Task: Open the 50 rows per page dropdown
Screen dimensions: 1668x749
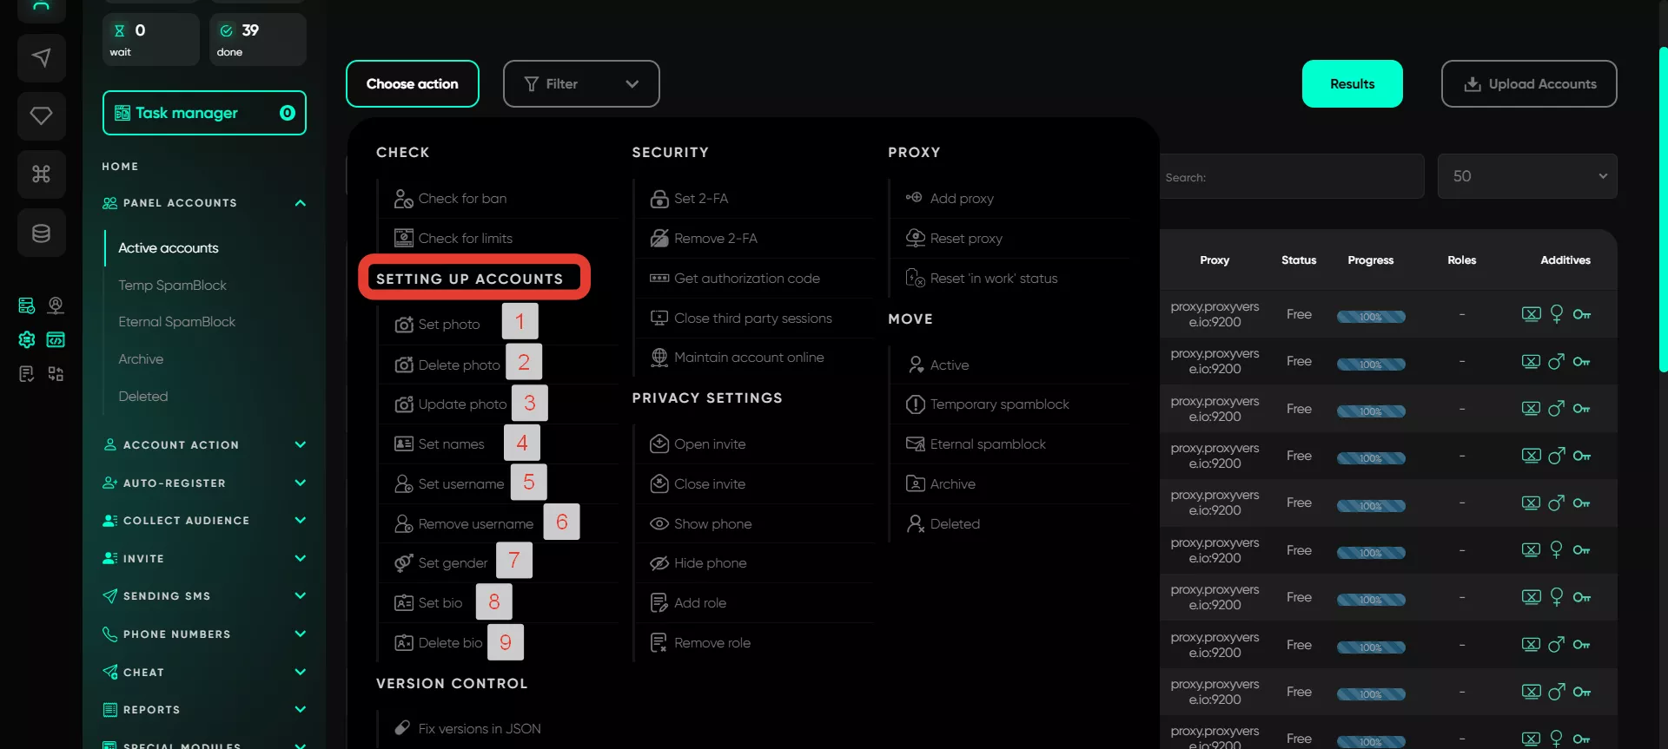Action: click(x=1526, y=176)
